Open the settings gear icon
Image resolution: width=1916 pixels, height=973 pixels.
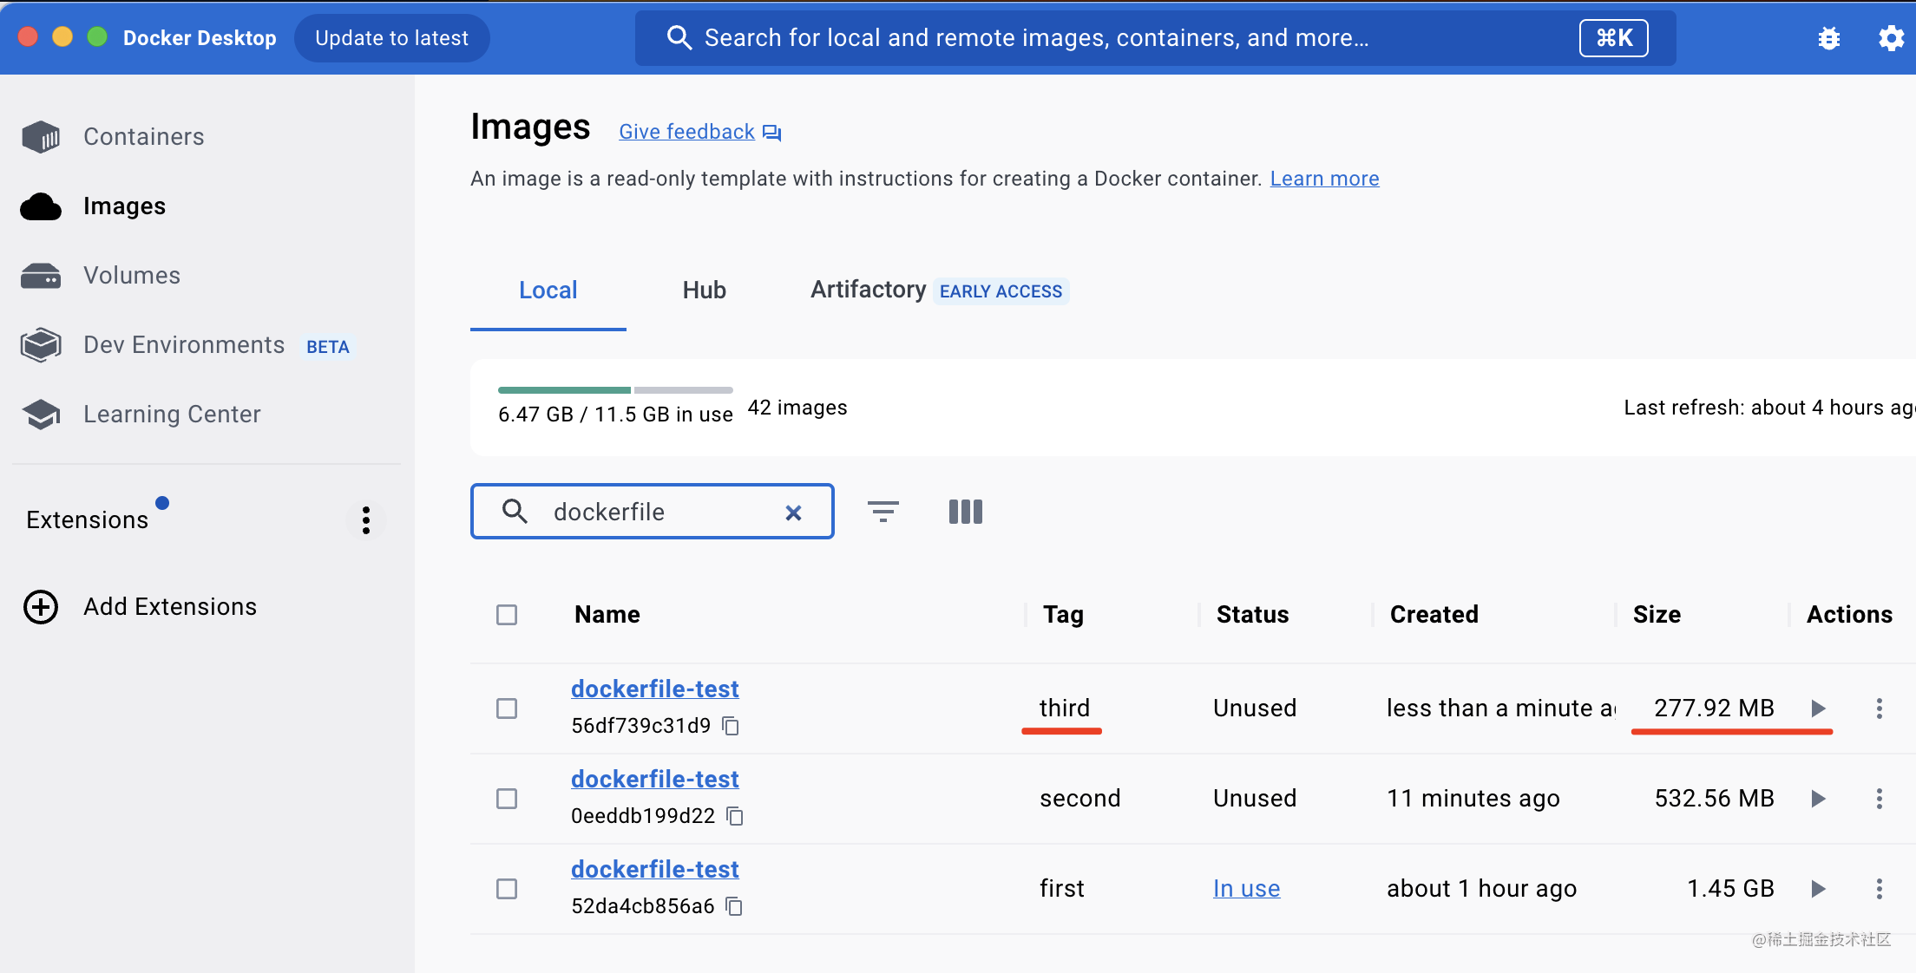[1891, 38]
